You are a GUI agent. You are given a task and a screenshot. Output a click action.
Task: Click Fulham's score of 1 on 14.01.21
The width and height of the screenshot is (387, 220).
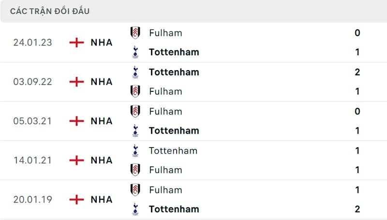[x=357, y=170]
